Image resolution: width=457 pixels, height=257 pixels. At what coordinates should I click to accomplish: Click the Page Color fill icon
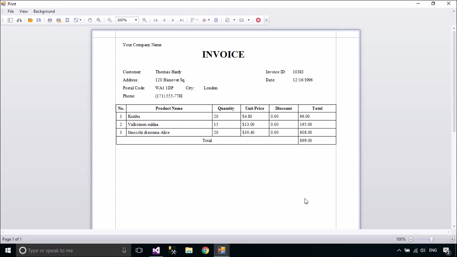tap(204, 20)
